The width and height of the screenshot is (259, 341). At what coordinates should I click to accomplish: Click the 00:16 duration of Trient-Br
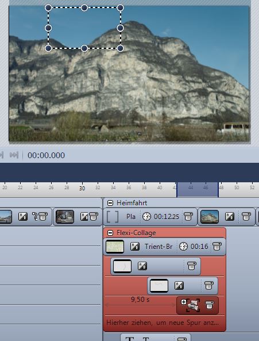point(199,247)
